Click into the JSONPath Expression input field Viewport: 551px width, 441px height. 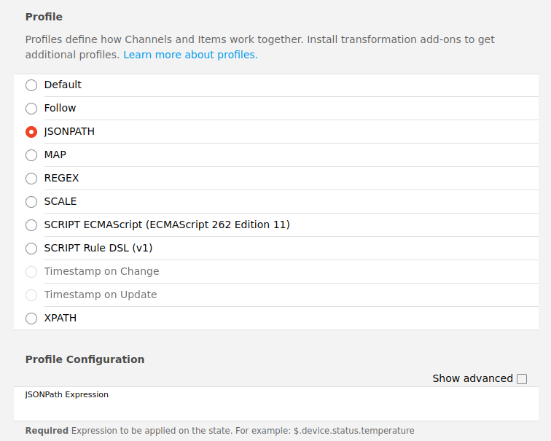click(x=275, y=409)
